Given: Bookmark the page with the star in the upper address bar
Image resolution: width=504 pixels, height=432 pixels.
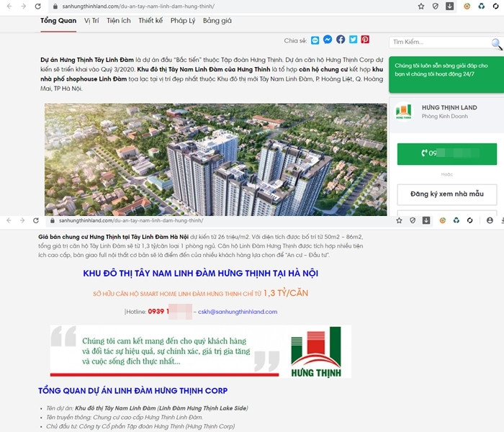Looking at the screenshot, I should coord(421,6).
